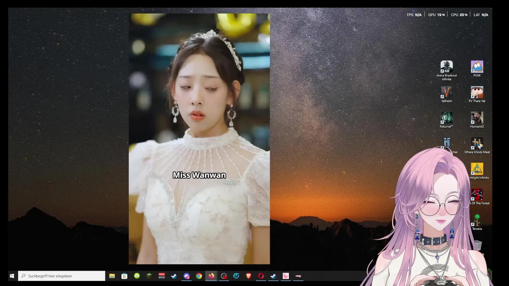
Task: Select the Returnal desktop shortcut
Action: (447, 120)
